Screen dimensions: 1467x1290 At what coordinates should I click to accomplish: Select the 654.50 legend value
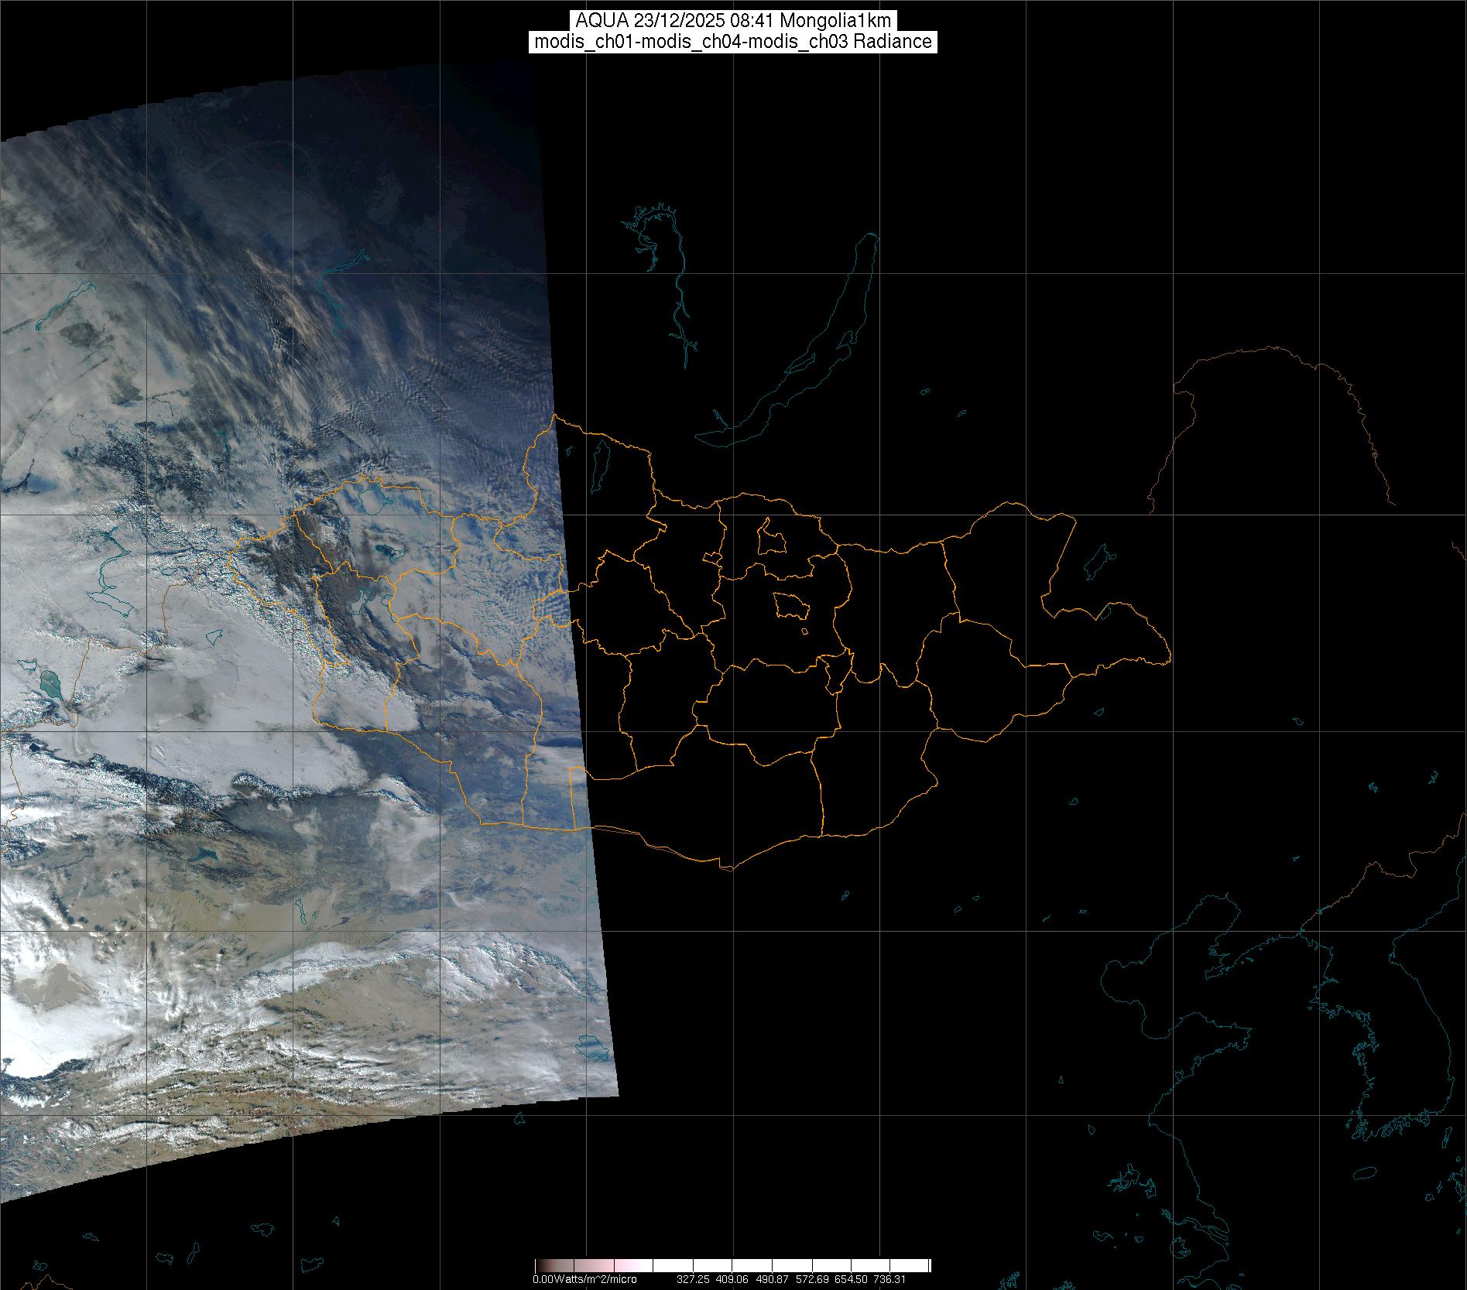tap(851, 1279)
